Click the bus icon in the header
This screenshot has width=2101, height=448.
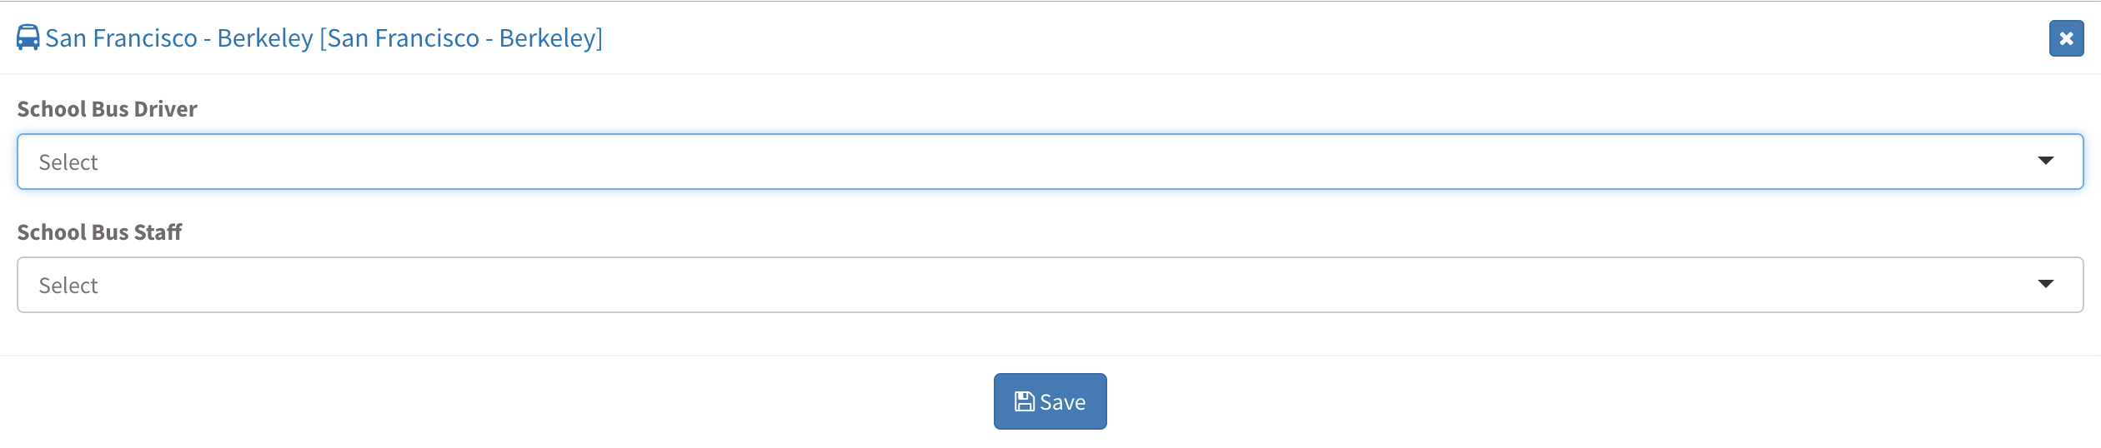pyautogui.click(x=28, y=37)
